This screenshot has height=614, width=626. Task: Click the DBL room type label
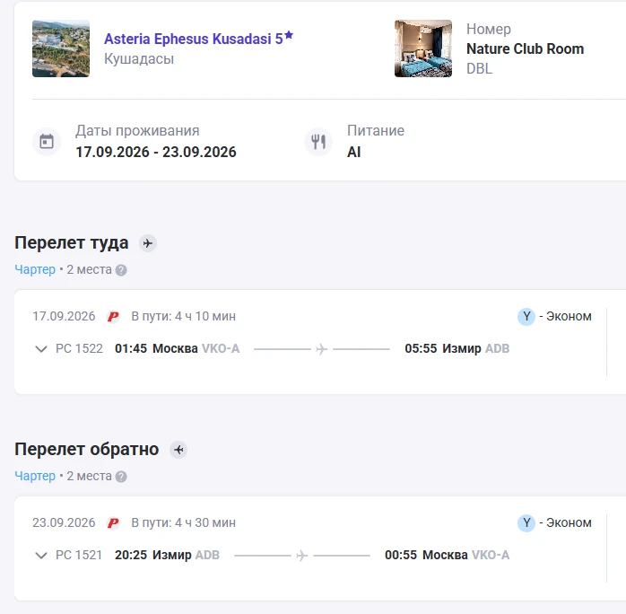point(479,69)
